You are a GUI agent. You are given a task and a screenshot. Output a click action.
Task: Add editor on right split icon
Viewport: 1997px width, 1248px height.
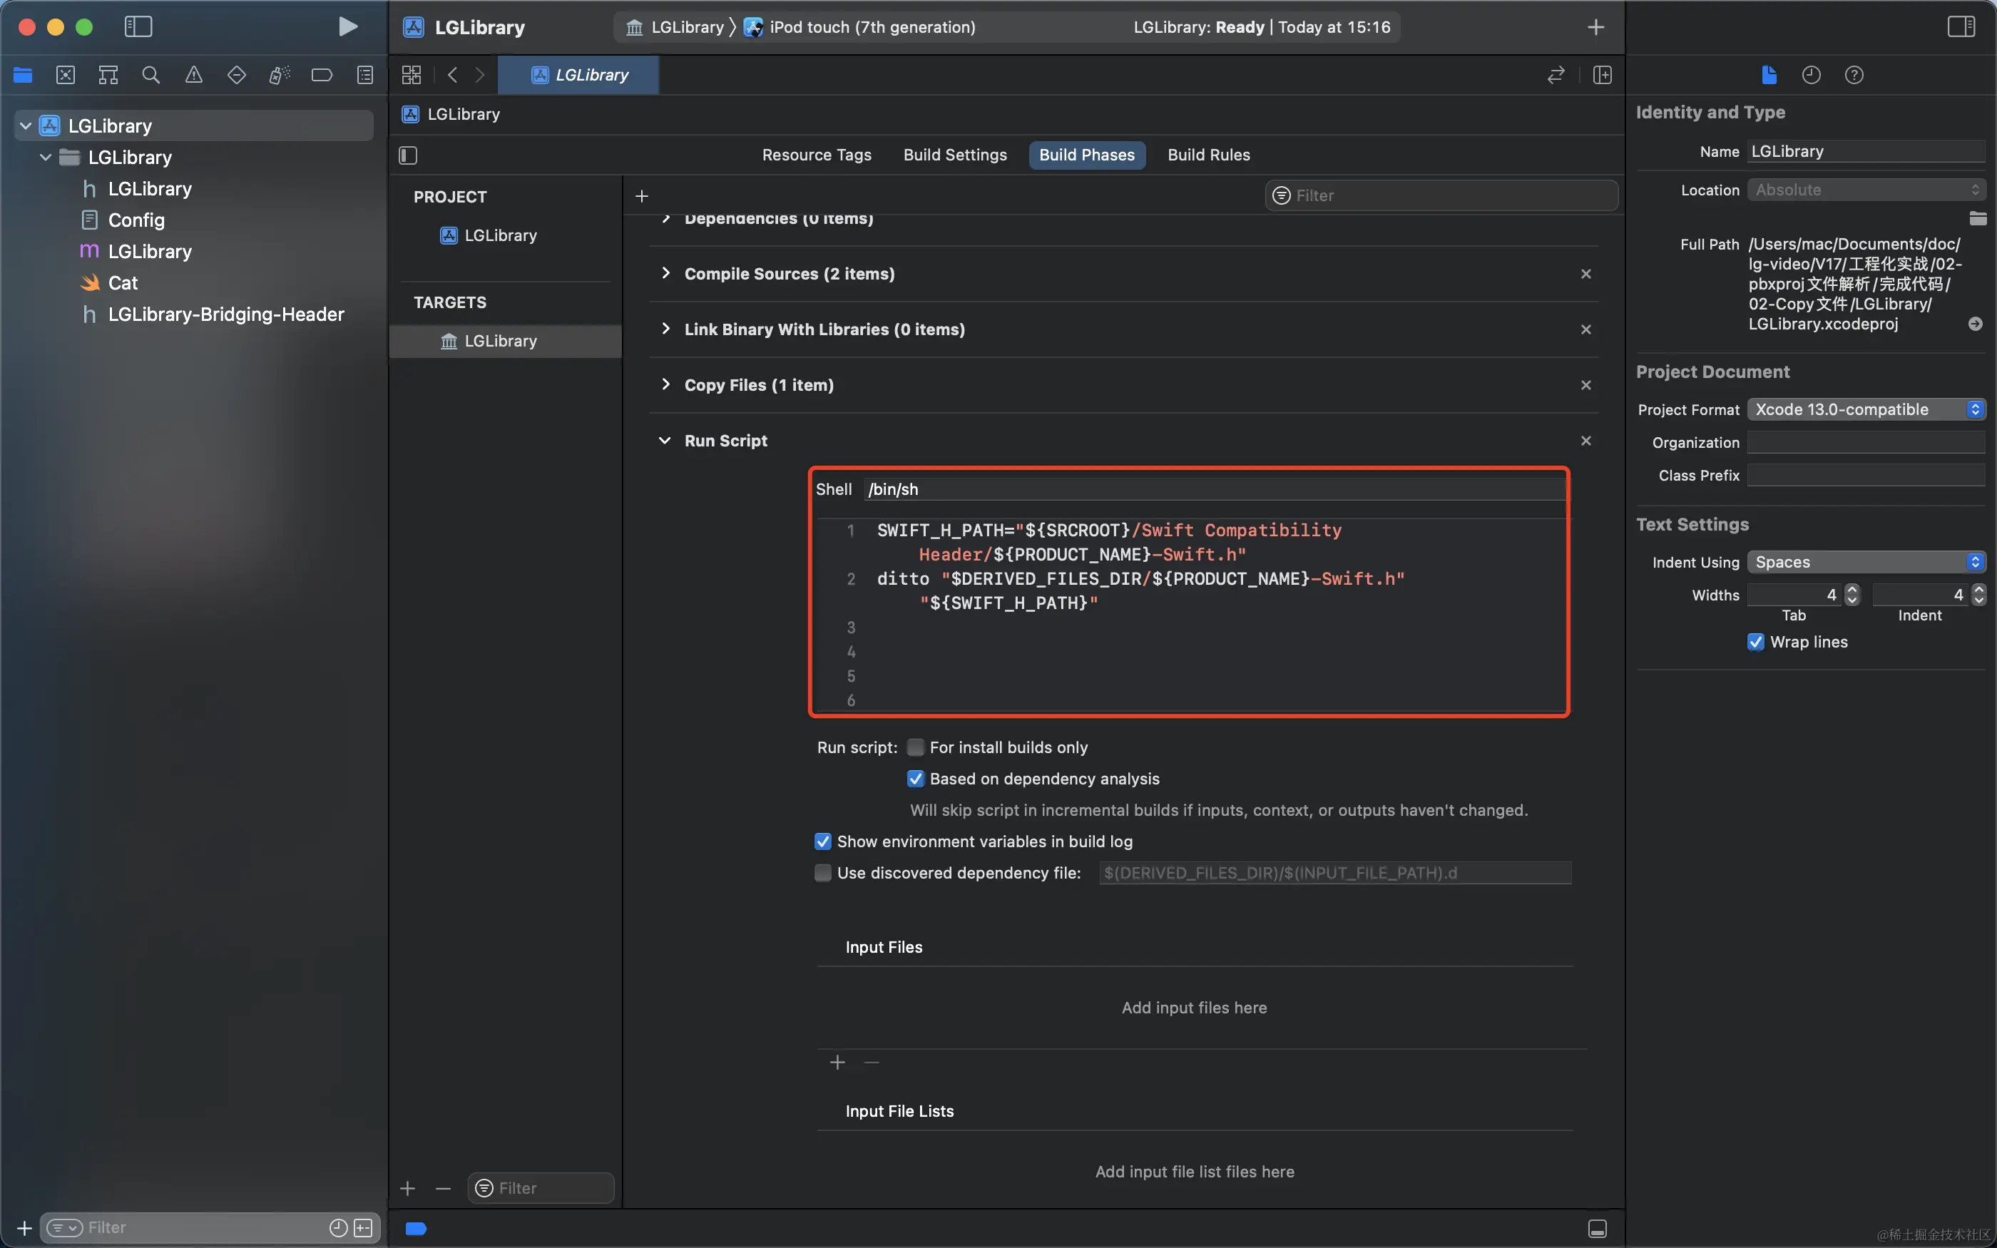coord(1602,75)
